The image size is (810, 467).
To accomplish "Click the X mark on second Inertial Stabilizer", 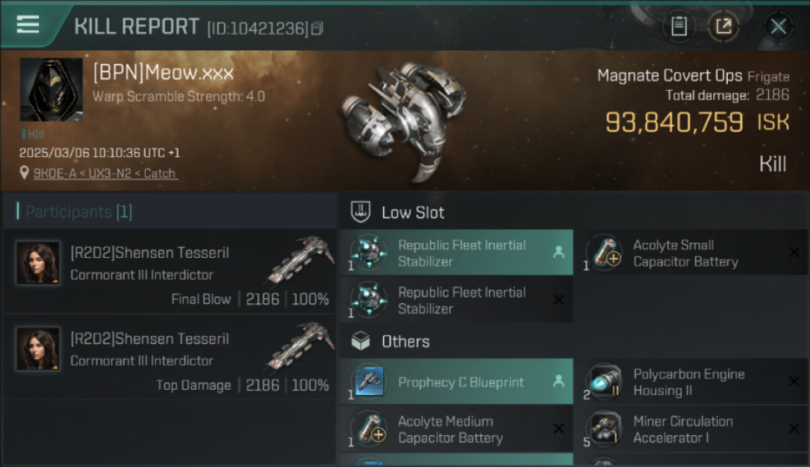I will [x=558, y=300].
